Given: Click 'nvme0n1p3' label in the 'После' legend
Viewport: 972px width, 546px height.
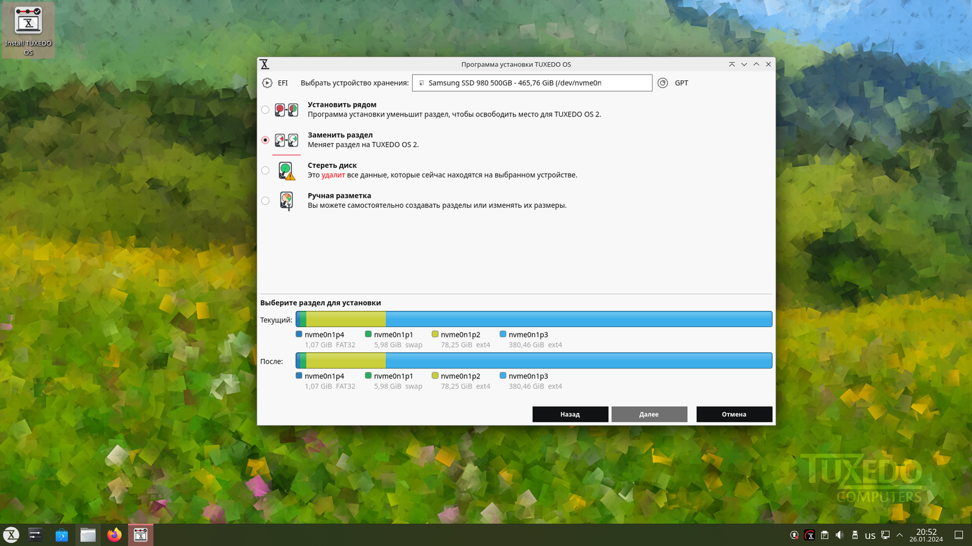Looking at the screenshot, I should click(528, 376).
